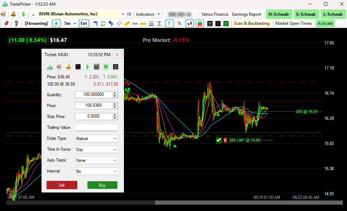This screenshot has width=347, height=211.
Task: Click the 200 @ 16.41 position label
Action: click(307, 111)
